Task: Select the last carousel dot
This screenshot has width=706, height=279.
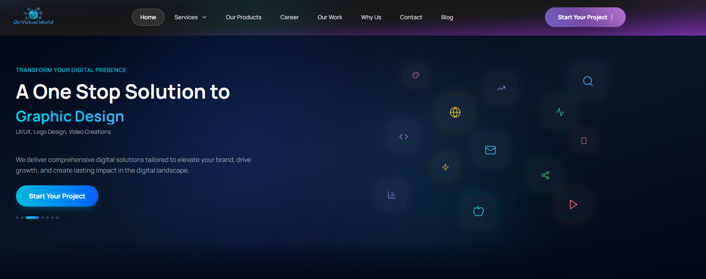Action: 57,218
